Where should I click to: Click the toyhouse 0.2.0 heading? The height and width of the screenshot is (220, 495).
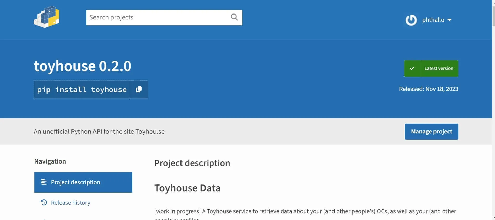coord(83,66)
